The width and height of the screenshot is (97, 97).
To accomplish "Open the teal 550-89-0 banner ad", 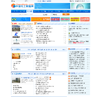I will (x=65, y=19).
